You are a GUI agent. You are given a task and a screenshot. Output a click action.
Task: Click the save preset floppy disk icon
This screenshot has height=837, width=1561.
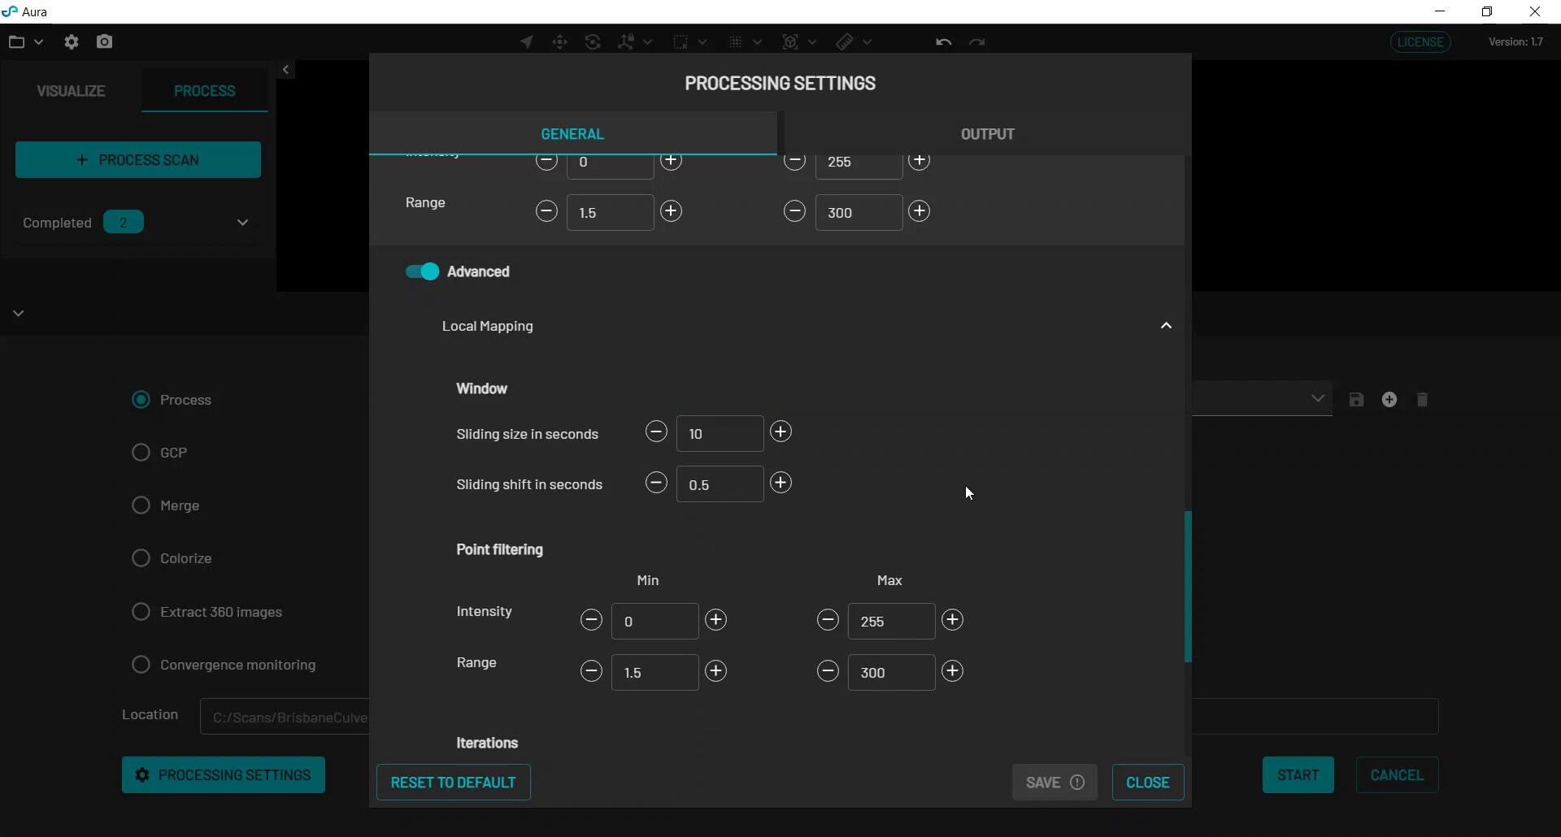coord(1356,400)
